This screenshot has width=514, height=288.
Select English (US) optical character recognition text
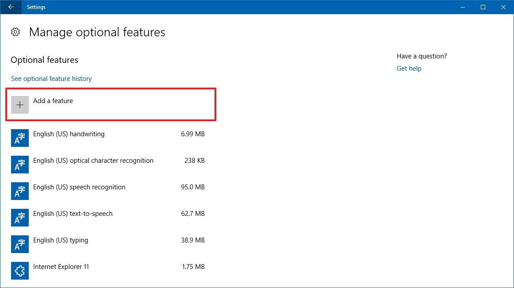point(93,161)
